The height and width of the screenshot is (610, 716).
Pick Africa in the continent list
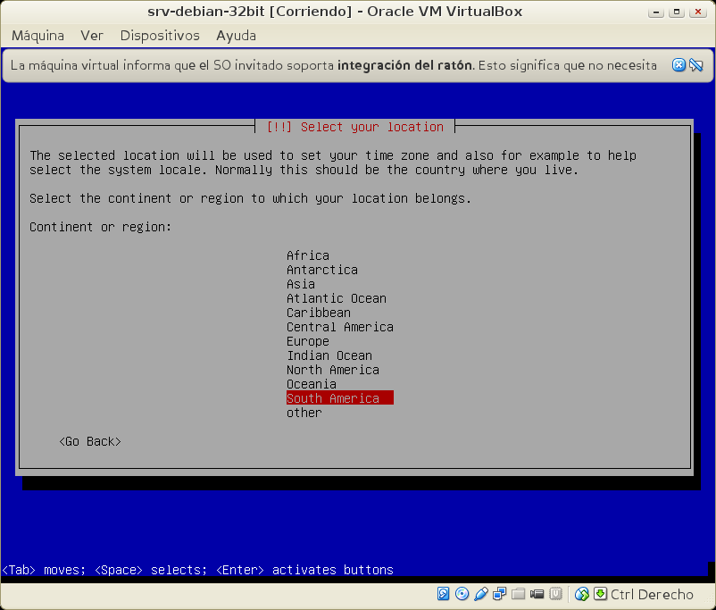tap(308, 255)
